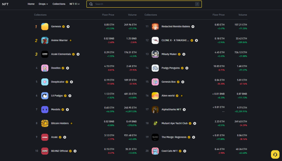The image size is (282, 161).
Task: Click Meebits floor price 0.65 ETH
Action: point(109,108)
